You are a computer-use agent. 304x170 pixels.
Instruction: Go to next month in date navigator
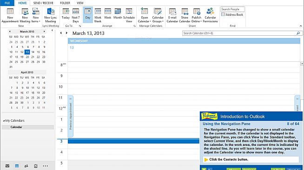point(44,32)
